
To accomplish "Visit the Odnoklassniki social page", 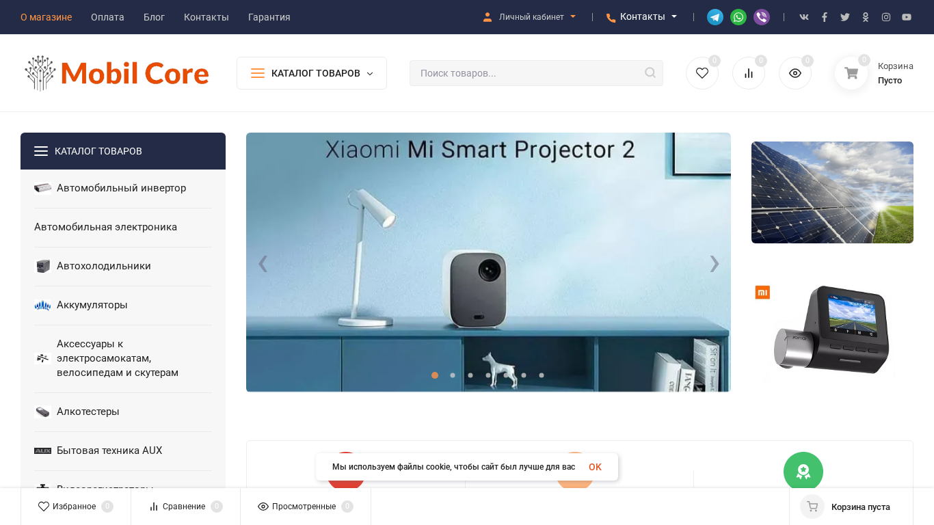I will tap(866, 17).
